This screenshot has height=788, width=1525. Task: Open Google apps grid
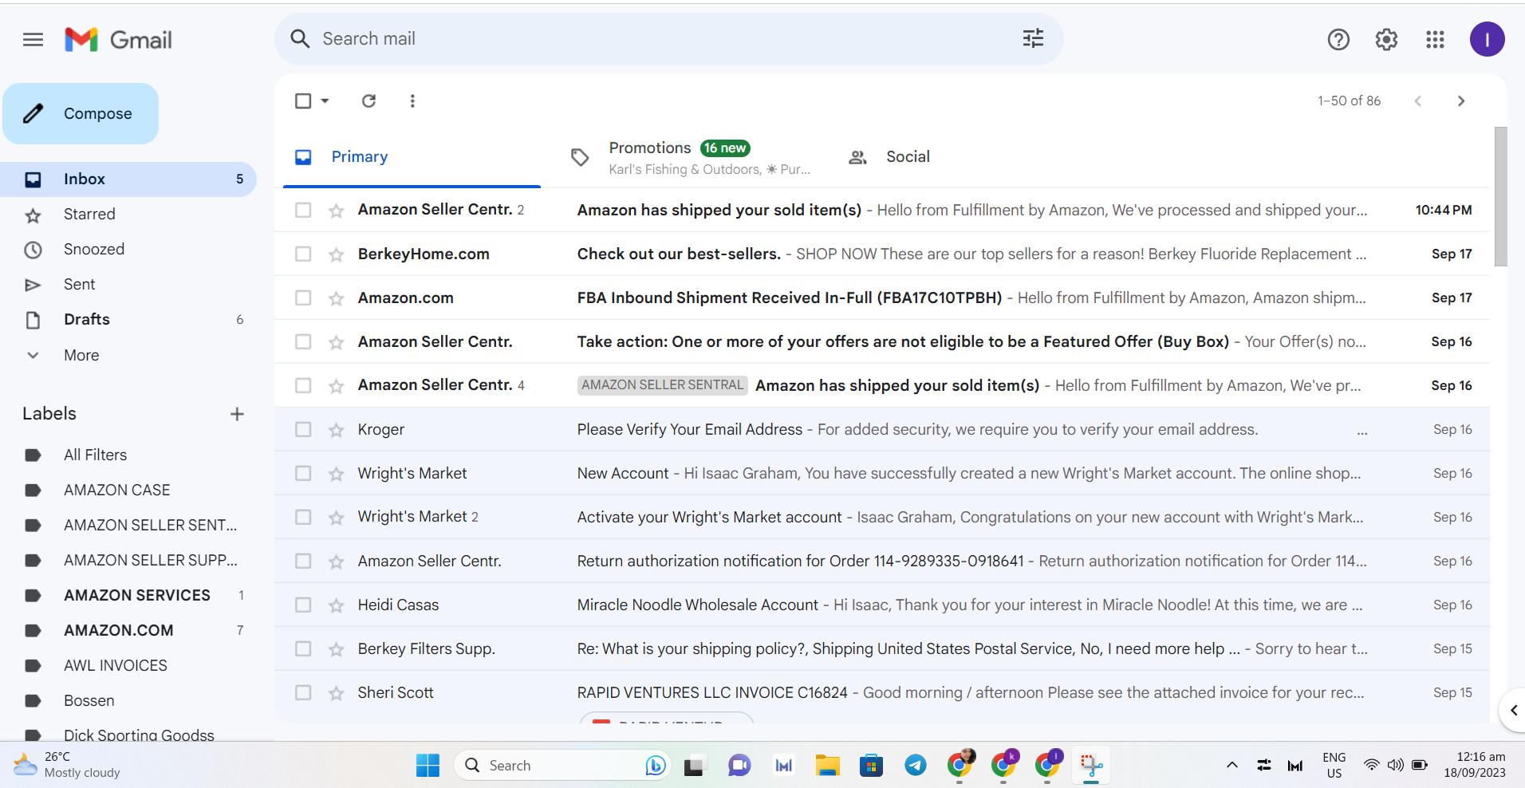click(1435, 39)
